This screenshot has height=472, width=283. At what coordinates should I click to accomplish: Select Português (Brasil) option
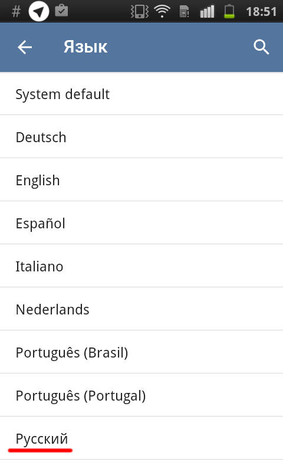[x=141, y=352]
